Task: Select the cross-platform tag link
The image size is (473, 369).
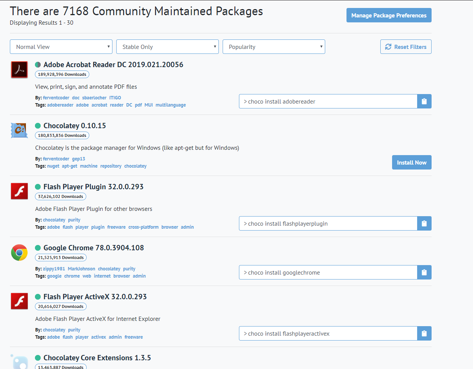Action: (143, 227)
